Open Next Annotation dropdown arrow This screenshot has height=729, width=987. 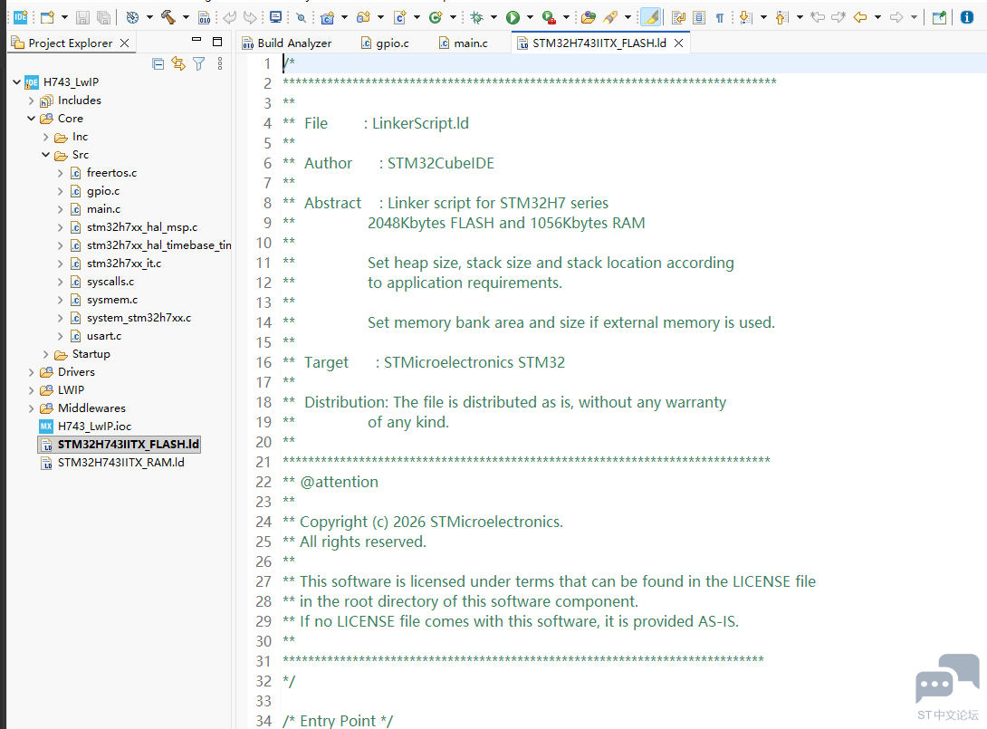coord(763,17)
